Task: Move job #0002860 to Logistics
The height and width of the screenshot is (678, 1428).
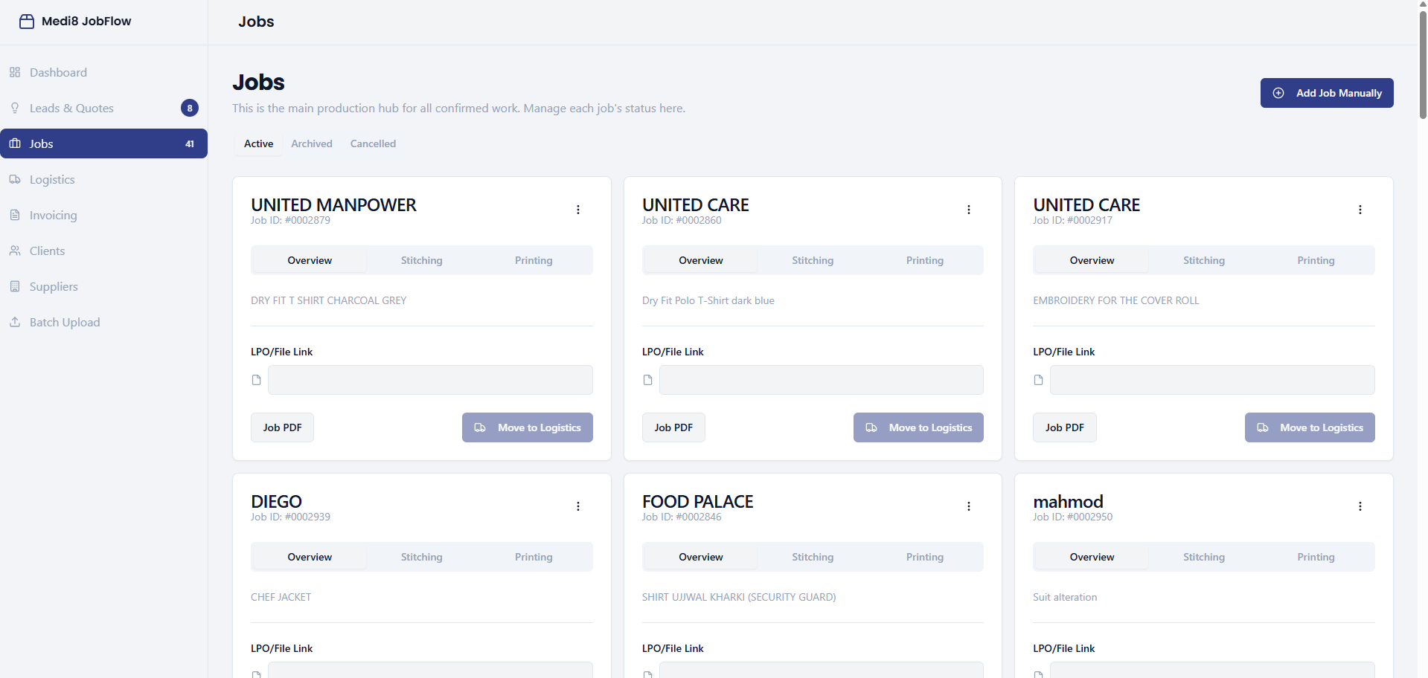Action: click(918, 427)
